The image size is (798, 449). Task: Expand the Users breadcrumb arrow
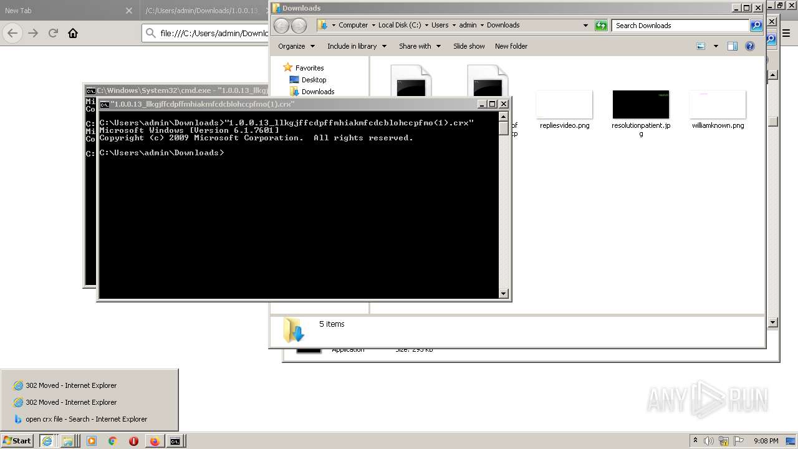453,26
